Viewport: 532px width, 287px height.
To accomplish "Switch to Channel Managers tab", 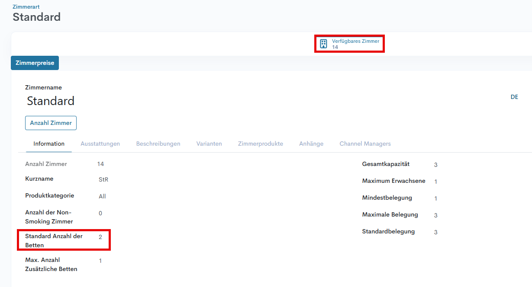I will pyautogui.click(x=365, y=143).
